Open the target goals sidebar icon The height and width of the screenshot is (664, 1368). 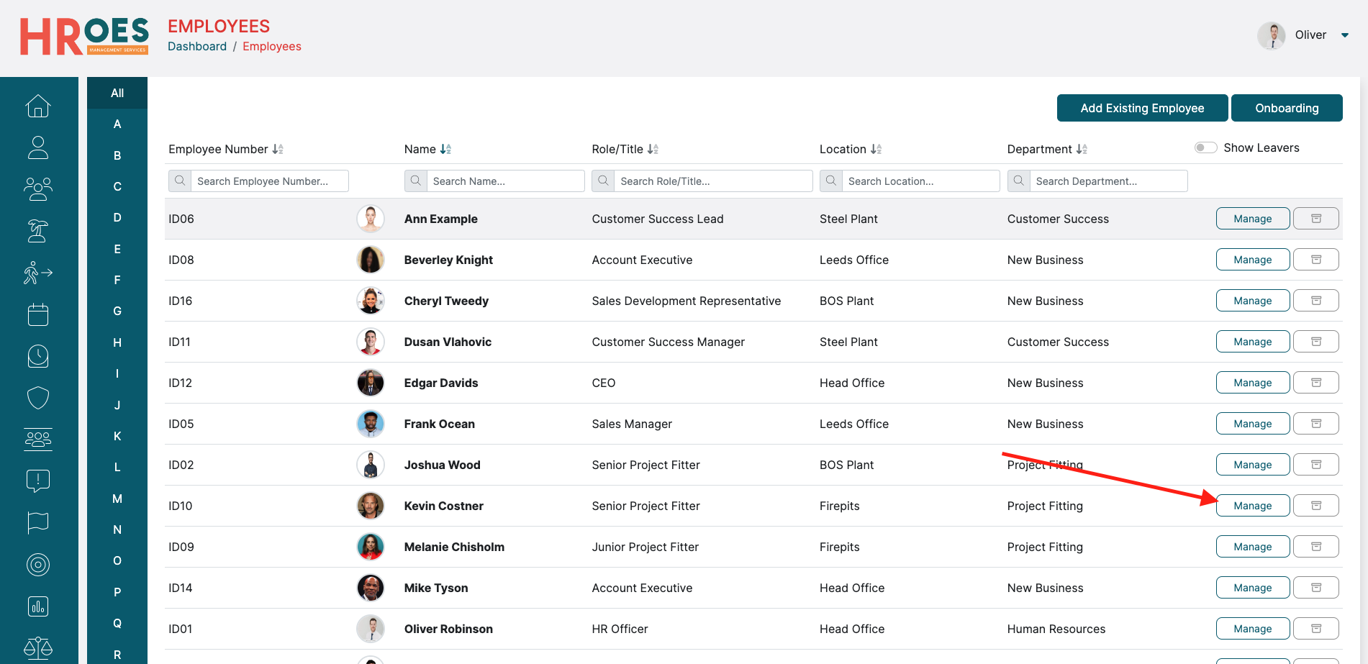(x=38, y=565)
